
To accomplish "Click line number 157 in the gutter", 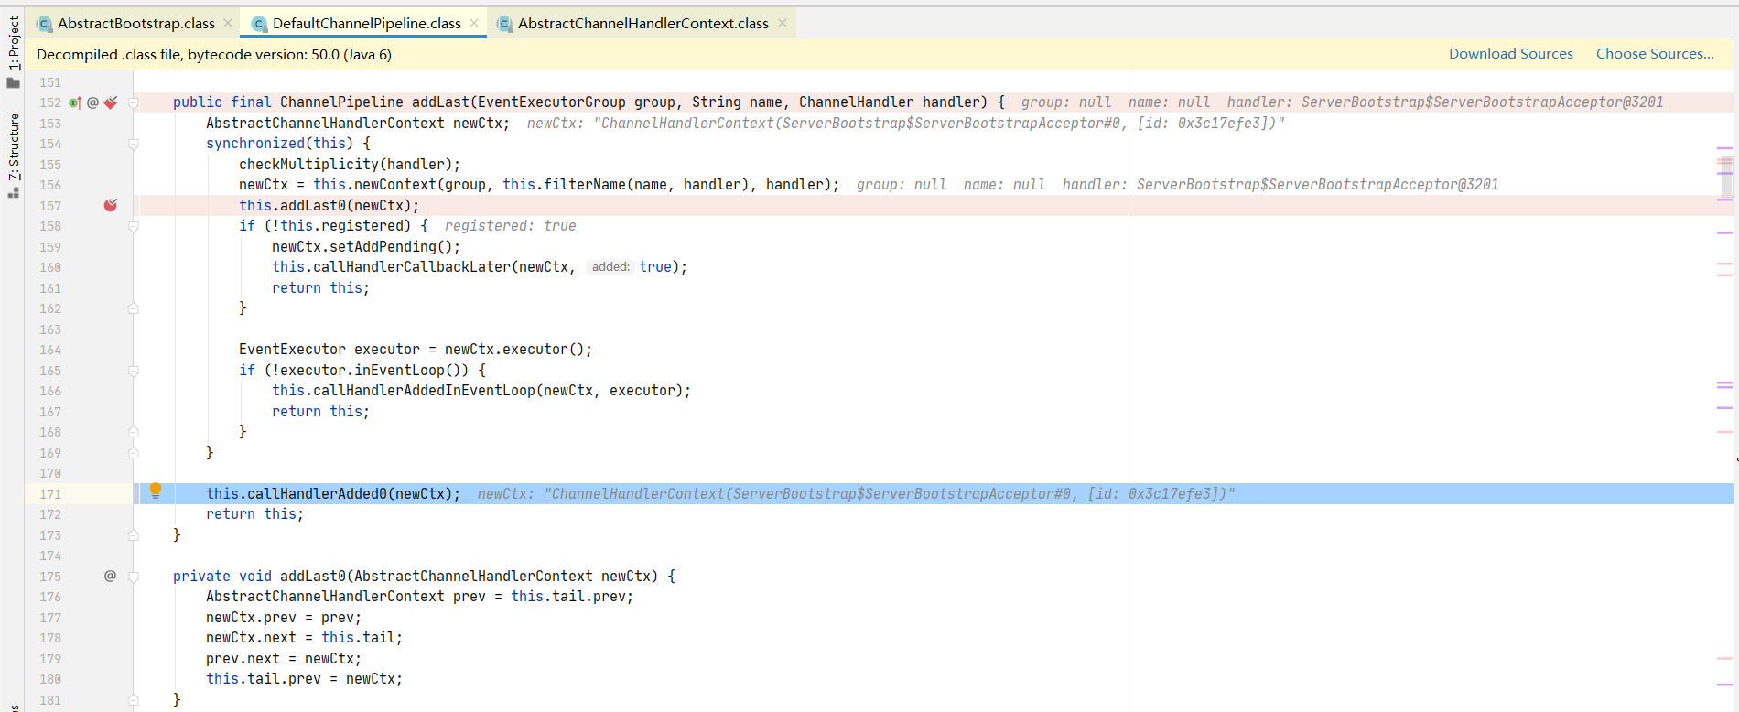I will click(50, 206).
